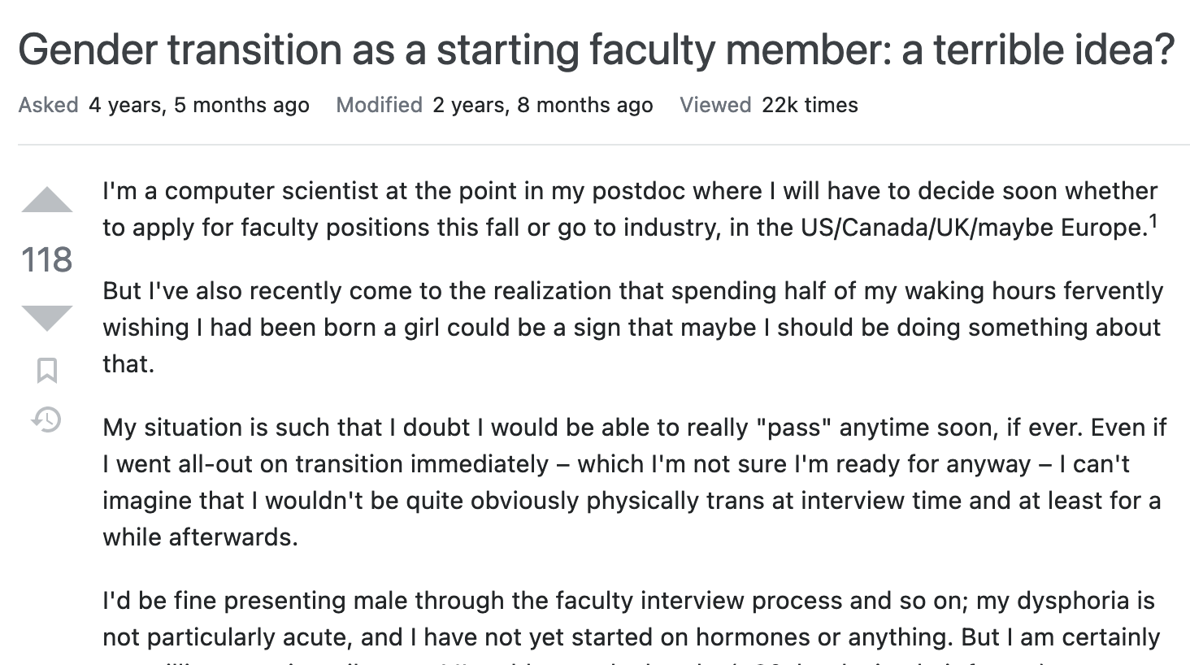This screenshot has height=665, width=1190.
Task: Click the '22k times' view count
Action: coord(810,105)
